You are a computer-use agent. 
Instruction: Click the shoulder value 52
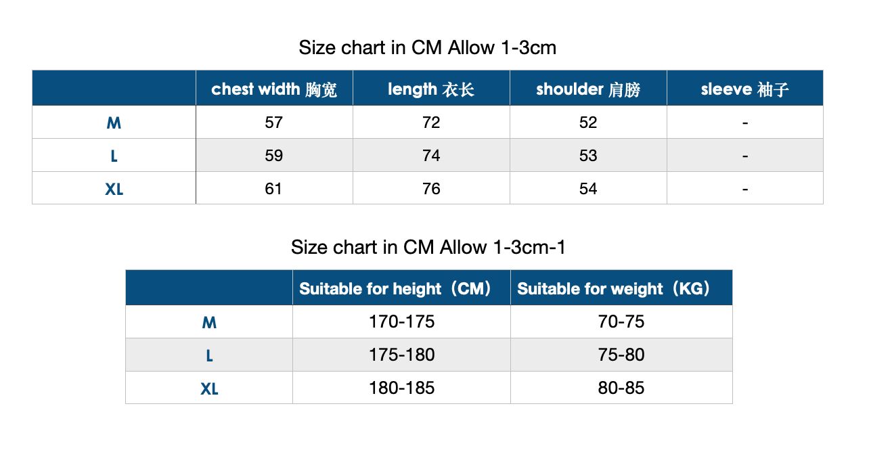[588, 123]
